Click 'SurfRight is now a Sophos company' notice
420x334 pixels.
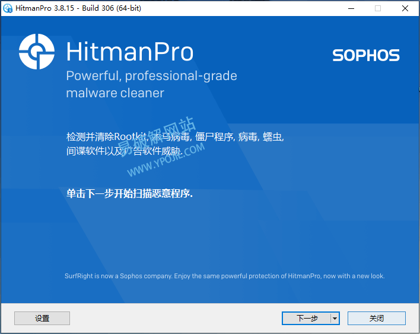click(224, 276)
